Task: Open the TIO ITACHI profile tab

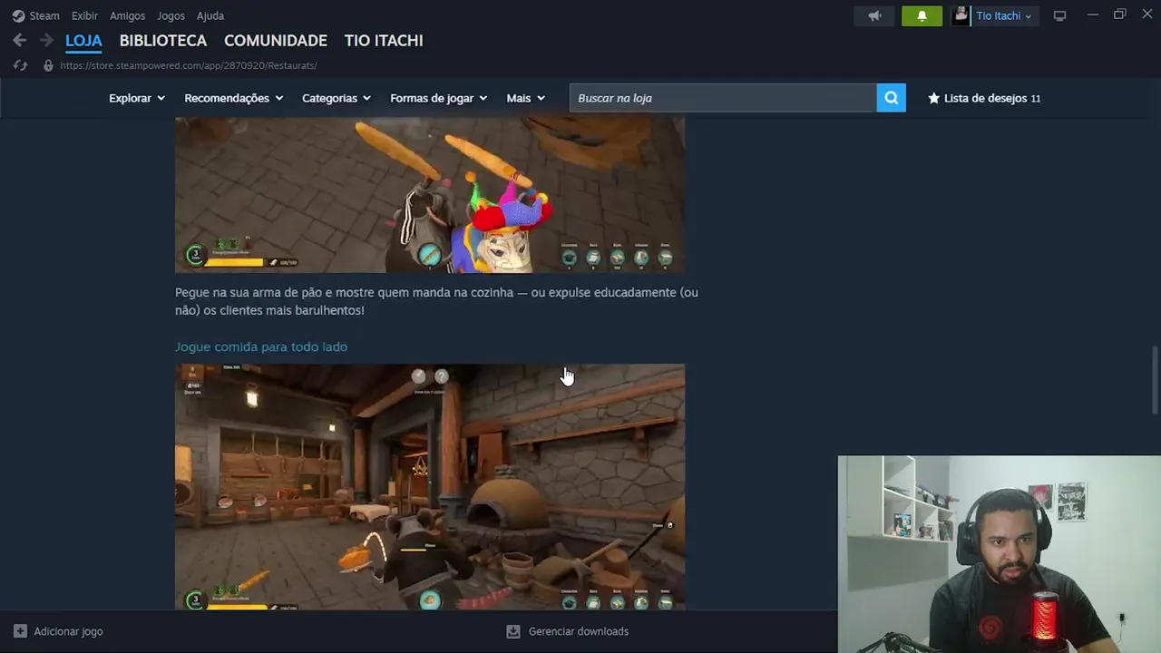Action: click(x=384, y=40)
